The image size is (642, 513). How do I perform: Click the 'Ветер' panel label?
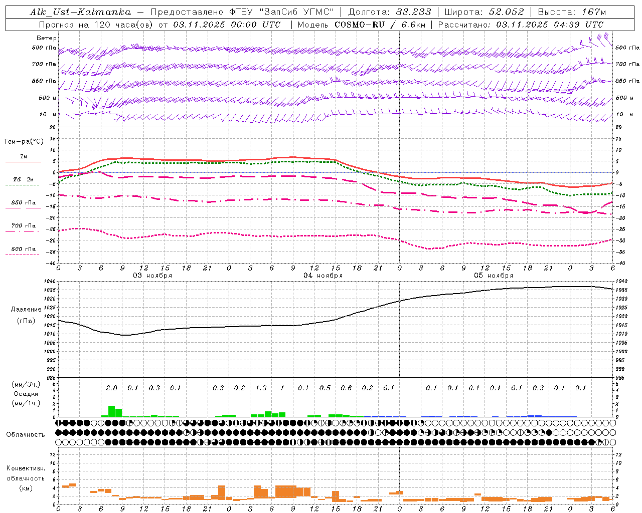[x=47, y=38]
